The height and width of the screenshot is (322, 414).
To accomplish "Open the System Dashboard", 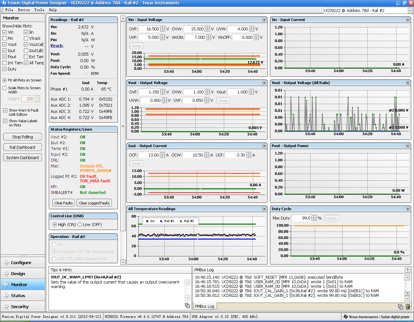I will tap(23, 158).
